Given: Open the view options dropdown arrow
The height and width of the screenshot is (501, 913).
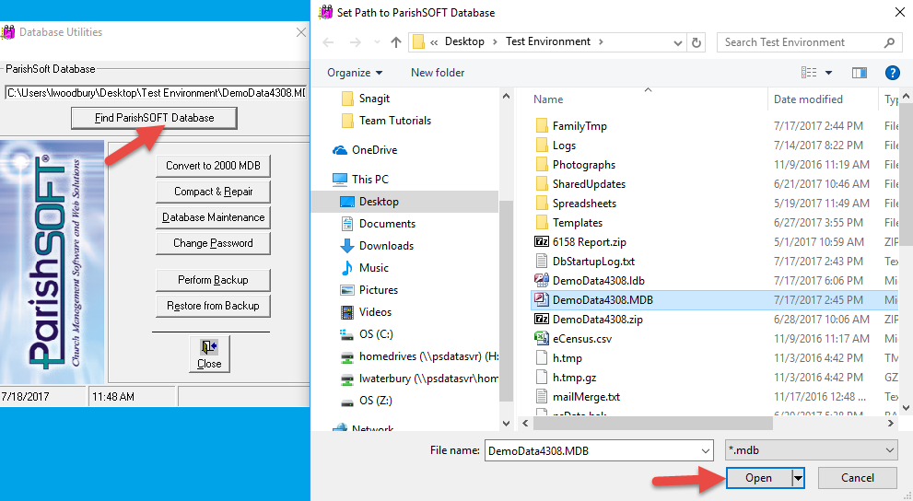Looking at the screenshot, I should click(828, 73).
